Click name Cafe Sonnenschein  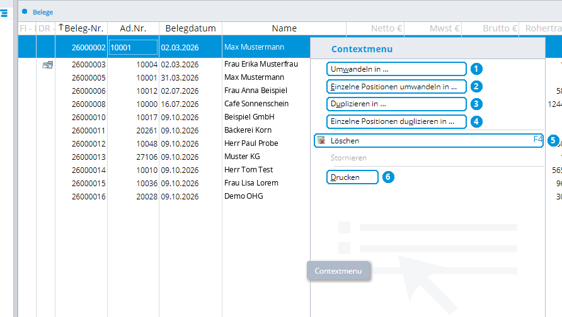pos(256,104)
